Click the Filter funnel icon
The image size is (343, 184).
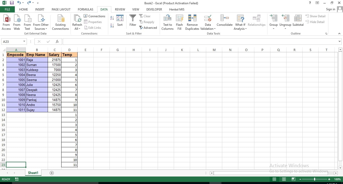[x=133, y=18]
